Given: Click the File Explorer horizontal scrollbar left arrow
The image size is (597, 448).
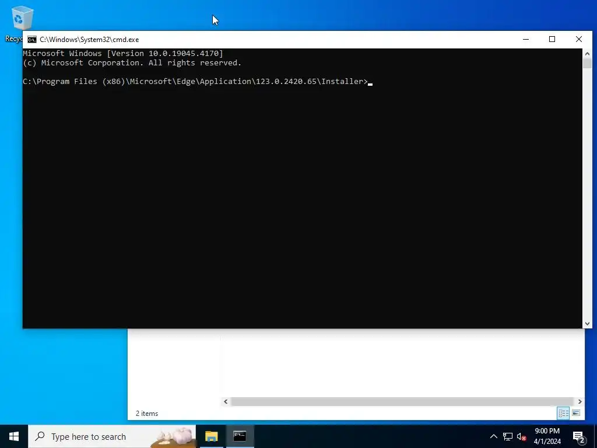Looking at the screenshot, I should click(226, 401).
